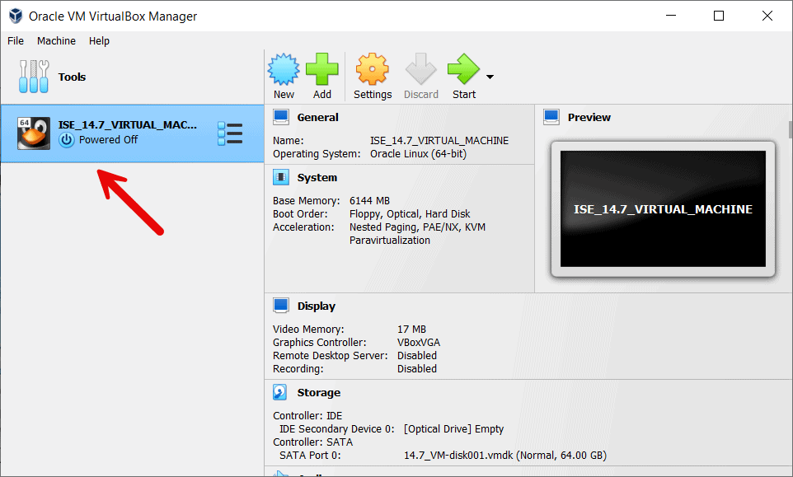Click the General section icon
793x477 pixels.
[280, 116]
